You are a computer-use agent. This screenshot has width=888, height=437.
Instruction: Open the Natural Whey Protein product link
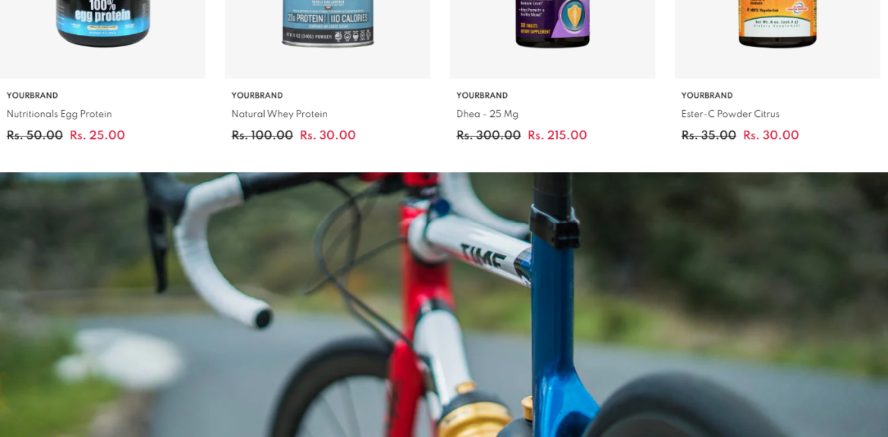click(279, 114)
